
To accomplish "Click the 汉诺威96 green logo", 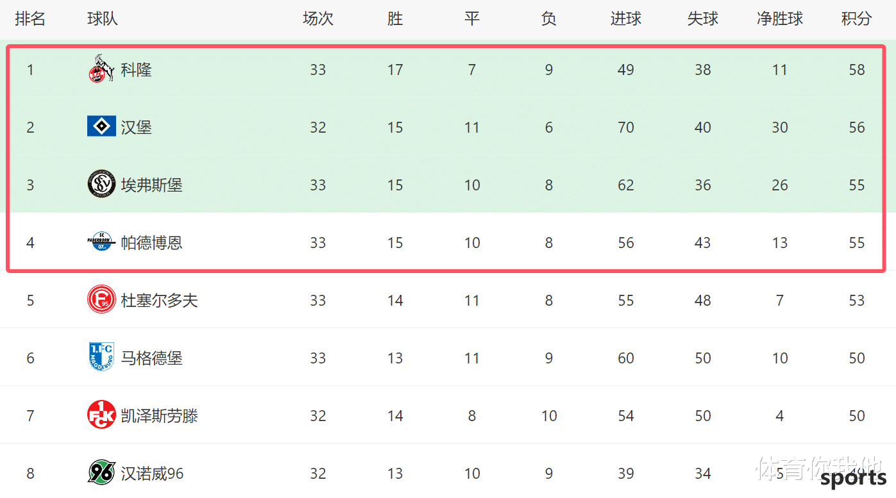I will pyautogui.click(x=101, y=472).
